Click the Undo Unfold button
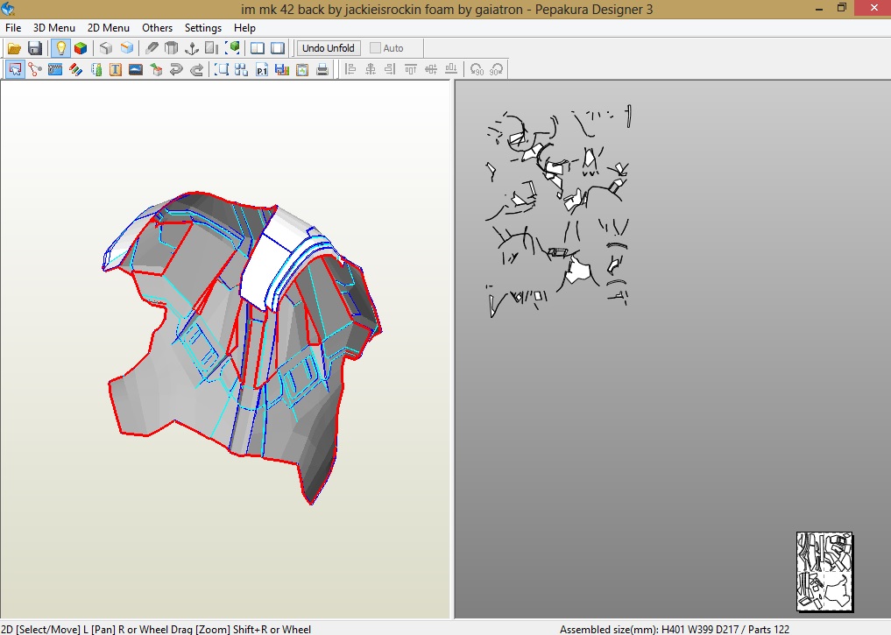This screenshot has height=635, width=891. [x=329, y=48]
